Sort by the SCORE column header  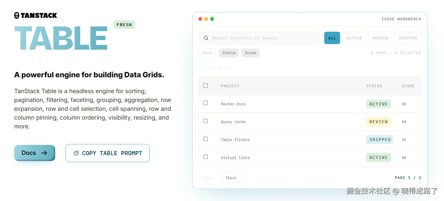click(408, 86)
